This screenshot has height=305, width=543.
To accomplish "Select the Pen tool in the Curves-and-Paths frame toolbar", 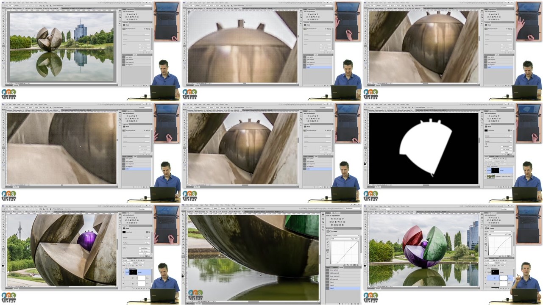I will coord(183,257).
